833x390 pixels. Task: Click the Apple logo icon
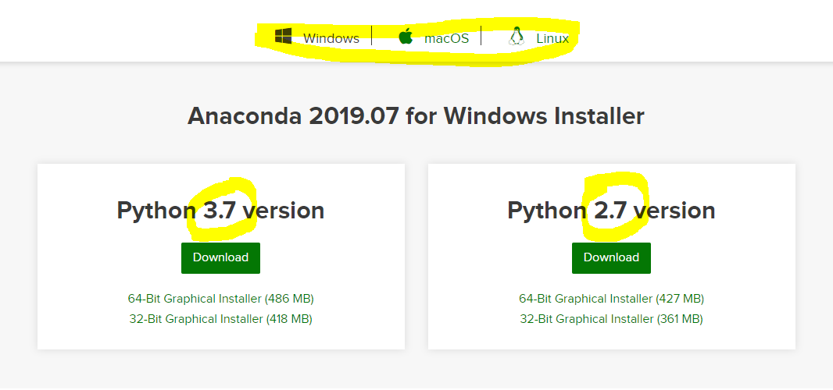pos(406,37)
